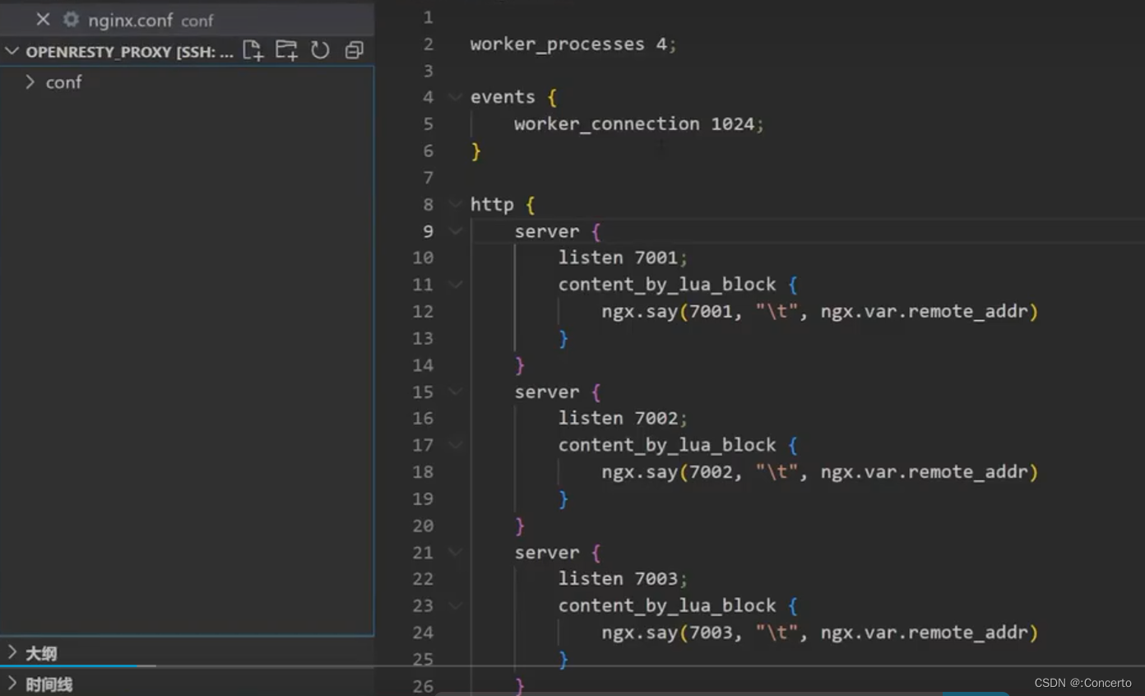This screenshot has width=1145, height=696.
Task: Click the server keyword on line 9
Action: pyautogui.click(x=546, y=231)
